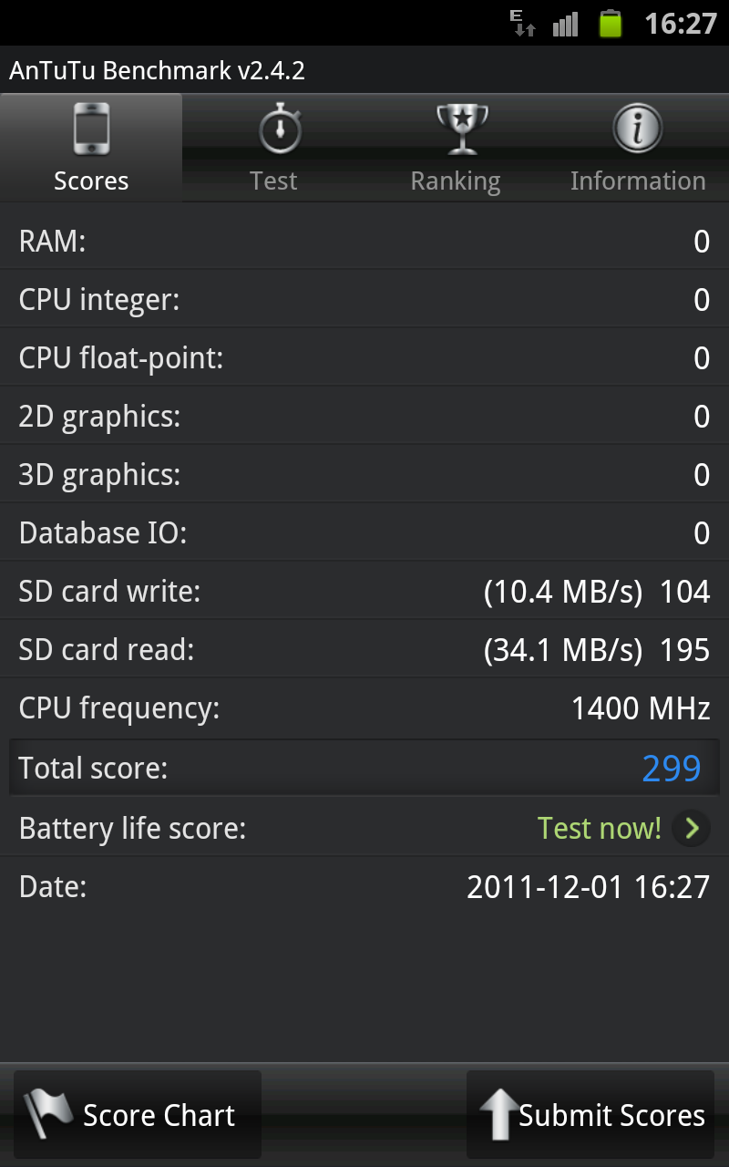The width and height of the screenshot is (729, 1167).
Task: Expand Battery life score chevron arrow
Action: (x=692, y=828)
